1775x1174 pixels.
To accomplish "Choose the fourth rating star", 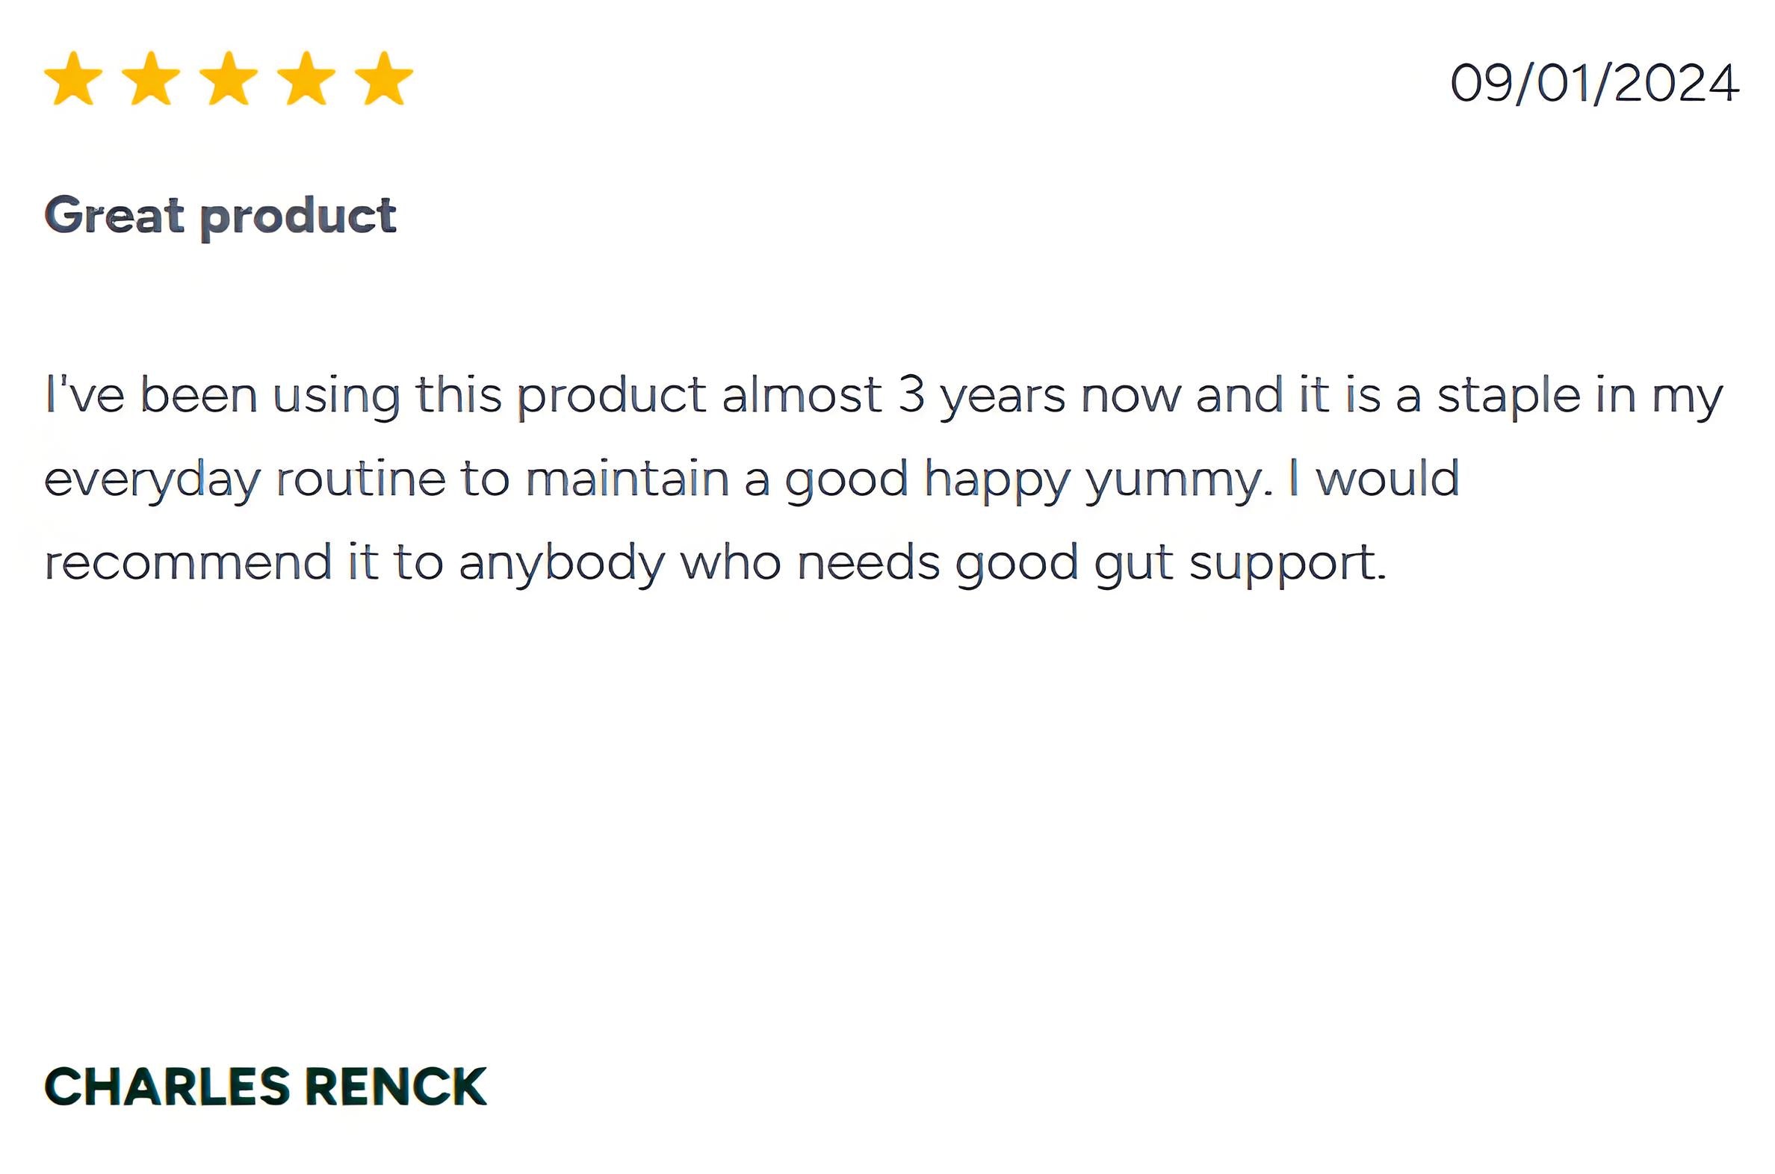I will [x=306, y=78].
